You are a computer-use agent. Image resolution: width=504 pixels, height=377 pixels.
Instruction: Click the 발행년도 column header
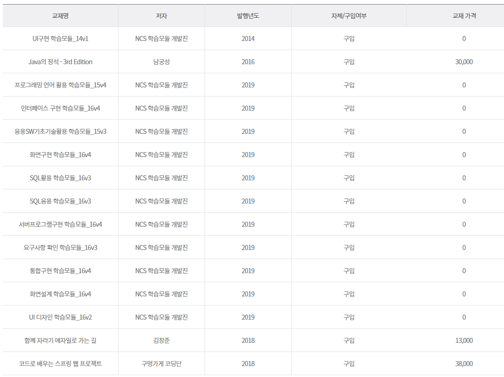pyautogui.click(x=248, y=15)
